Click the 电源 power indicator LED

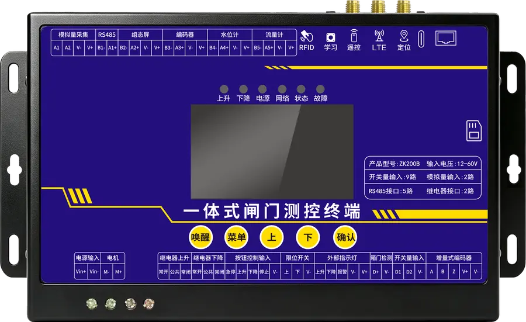pos(262,89)
